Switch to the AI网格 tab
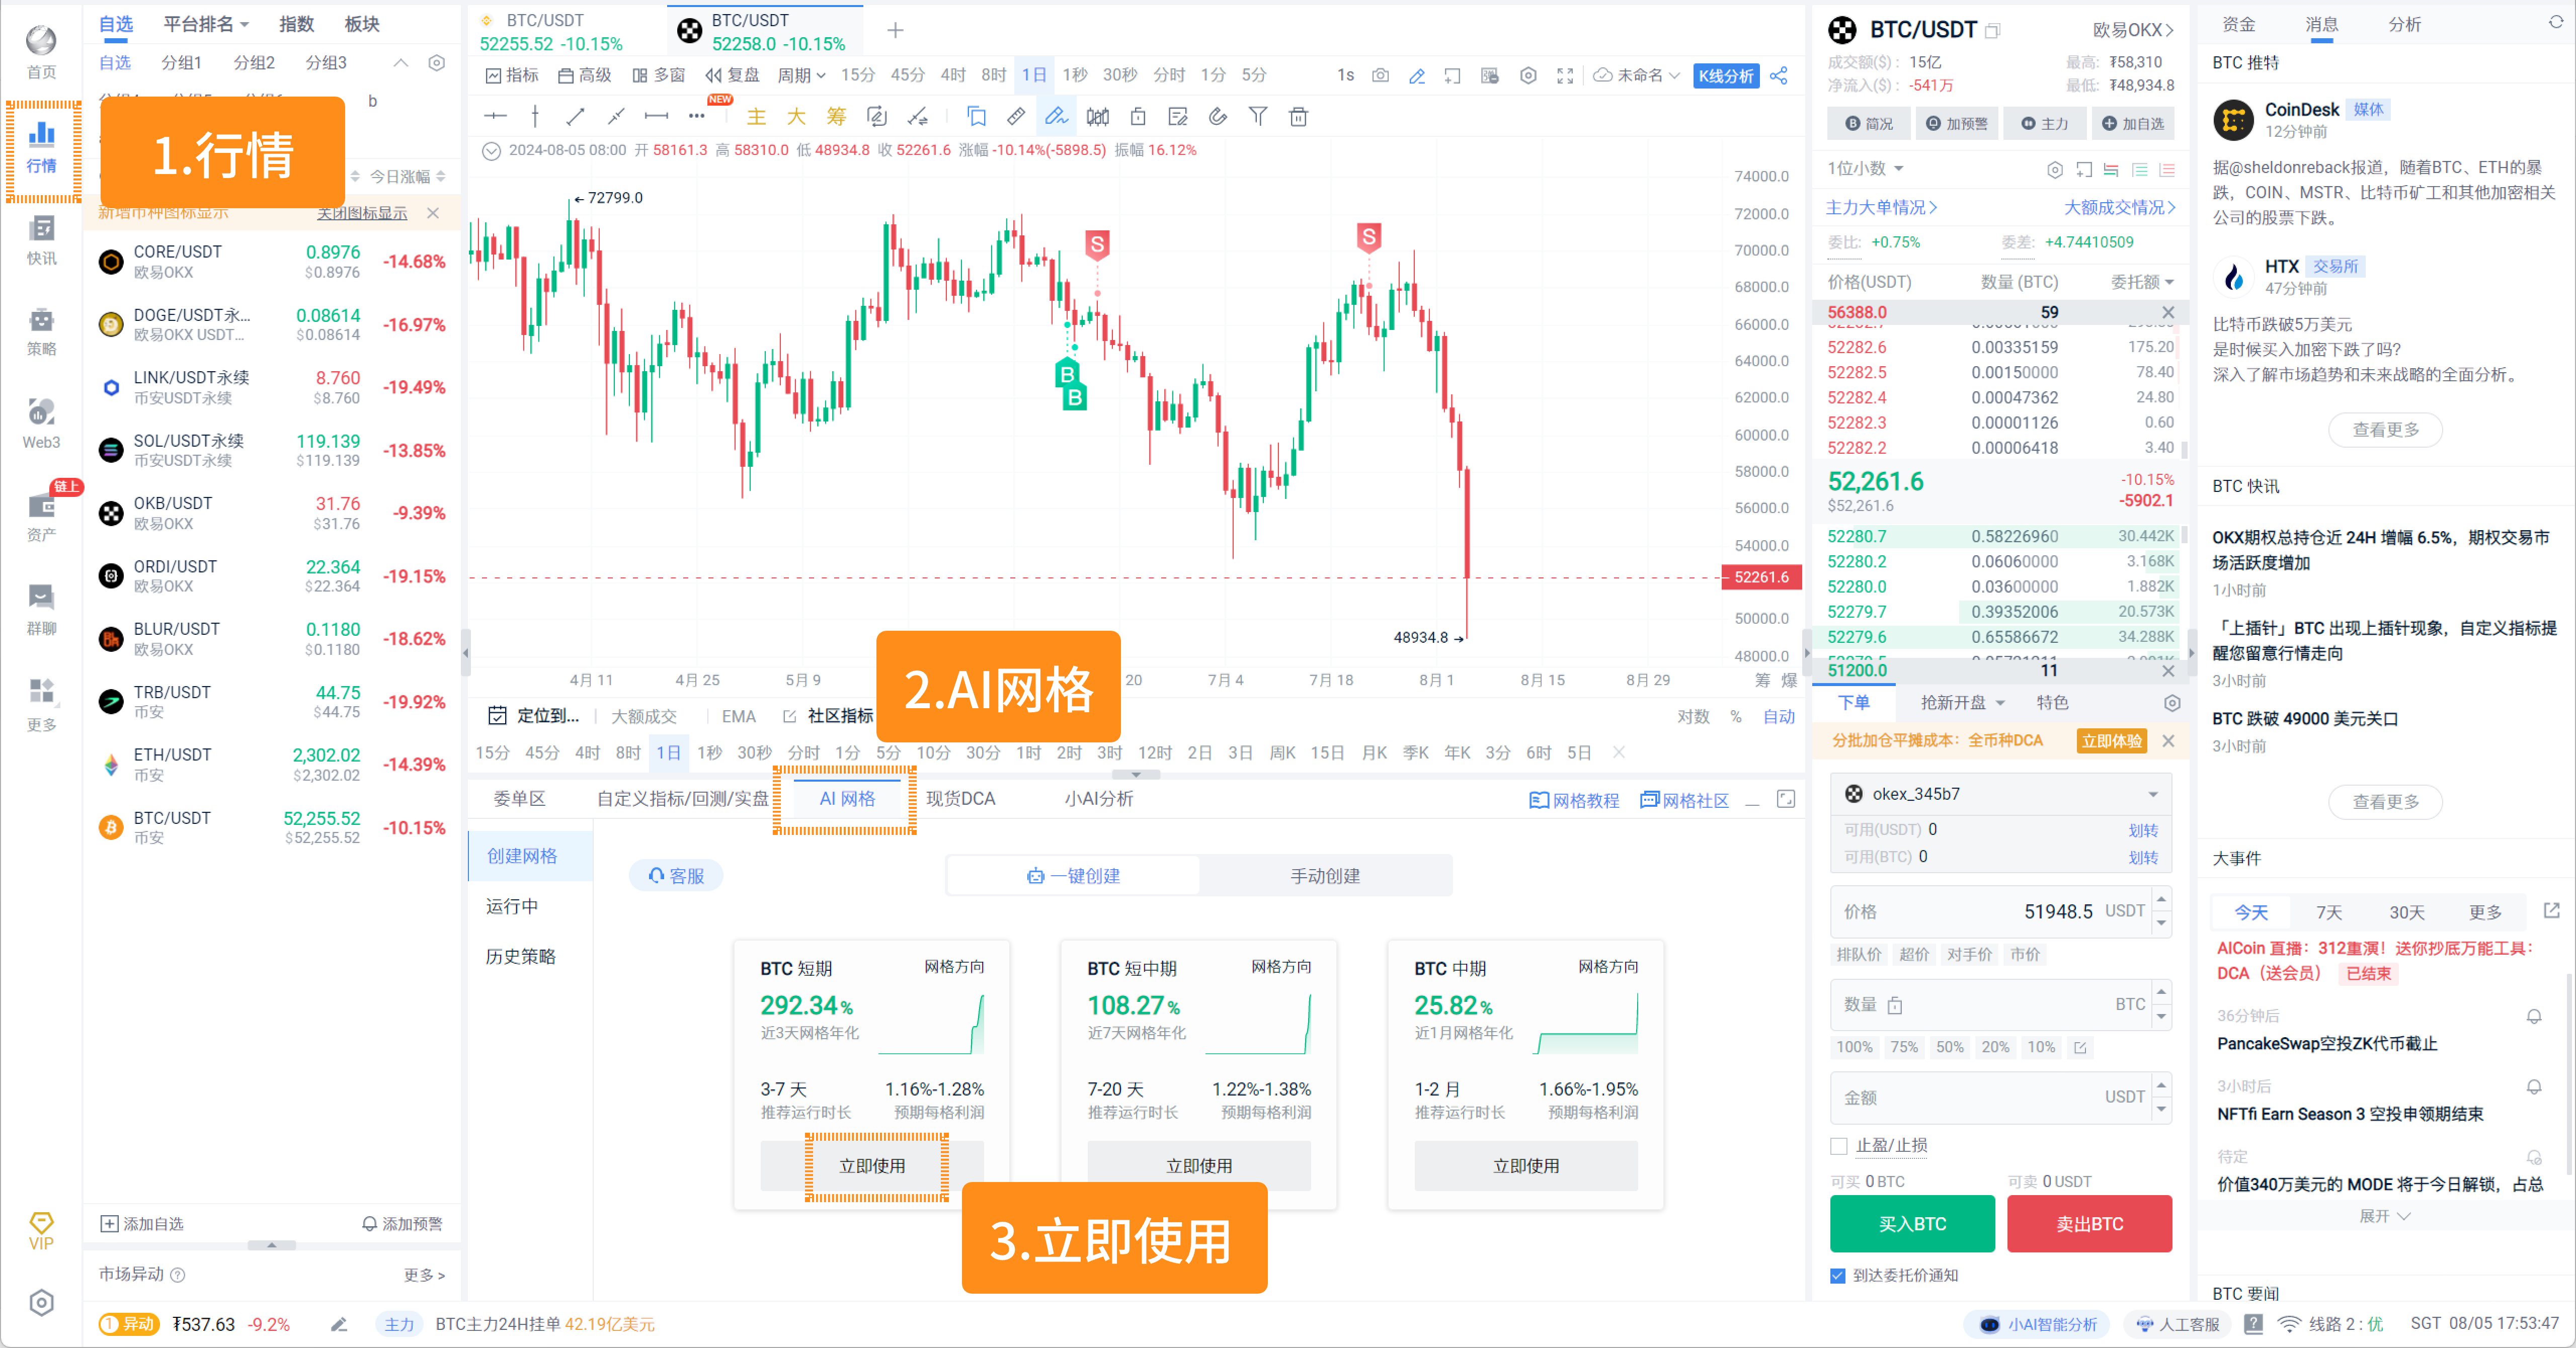The width and height of the screenshot is (2576, 1348). click(x=847, y=798)
